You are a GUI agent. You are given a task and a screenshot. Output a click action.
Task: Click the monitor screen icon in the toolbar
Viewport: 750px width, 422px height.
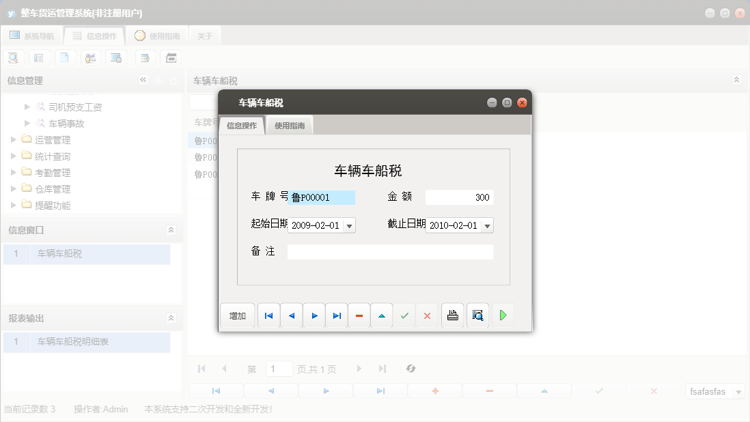click(x=116, y=57)
